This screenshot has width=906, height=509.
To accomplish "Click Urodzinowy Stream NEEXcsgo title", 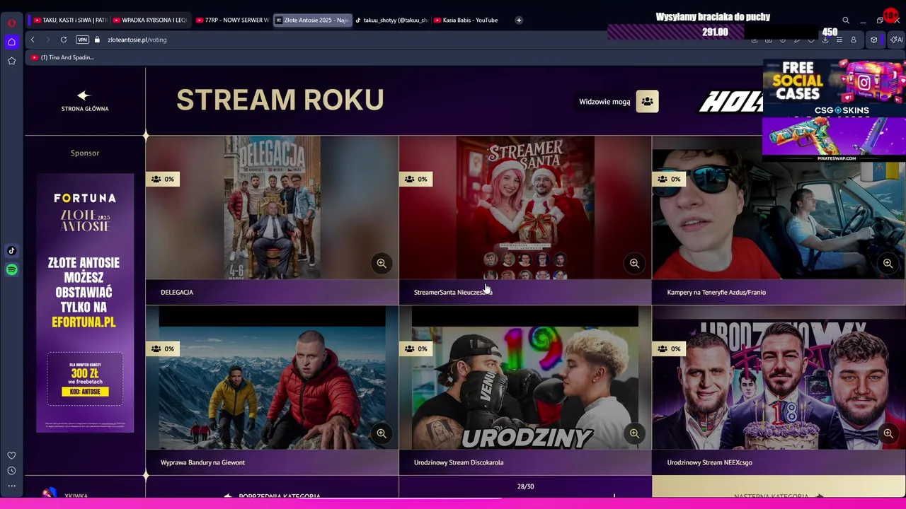I will click(709, 462).
